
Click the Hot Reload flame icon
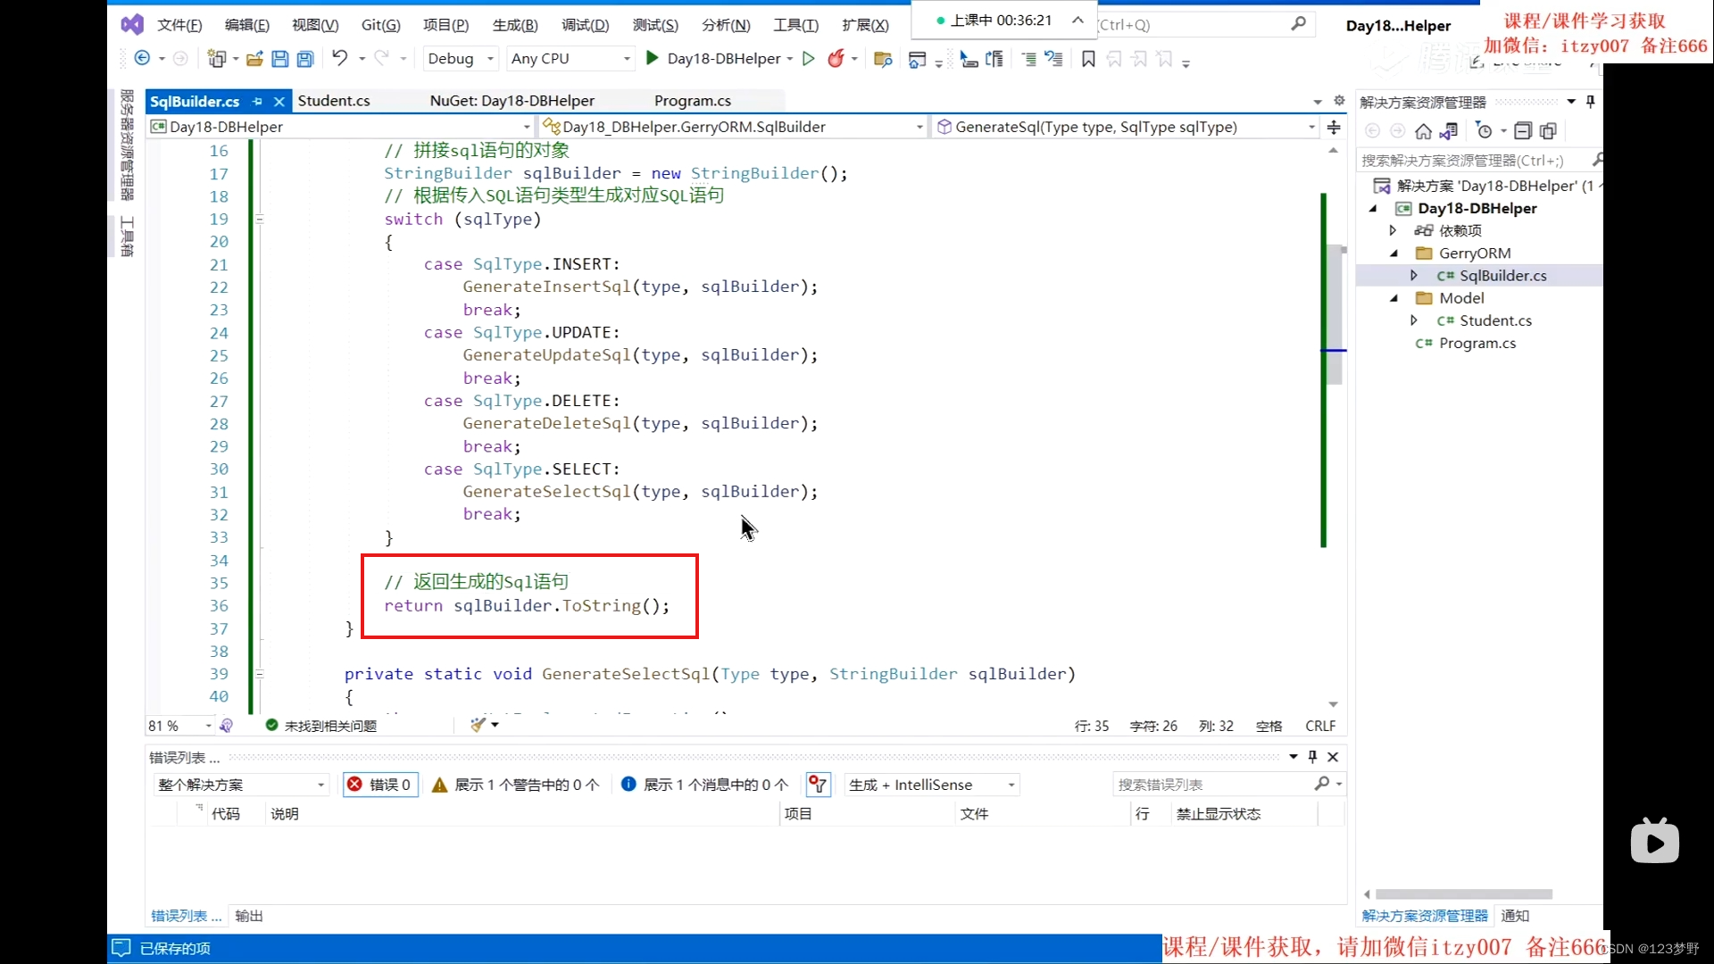(x=836, y=59)
